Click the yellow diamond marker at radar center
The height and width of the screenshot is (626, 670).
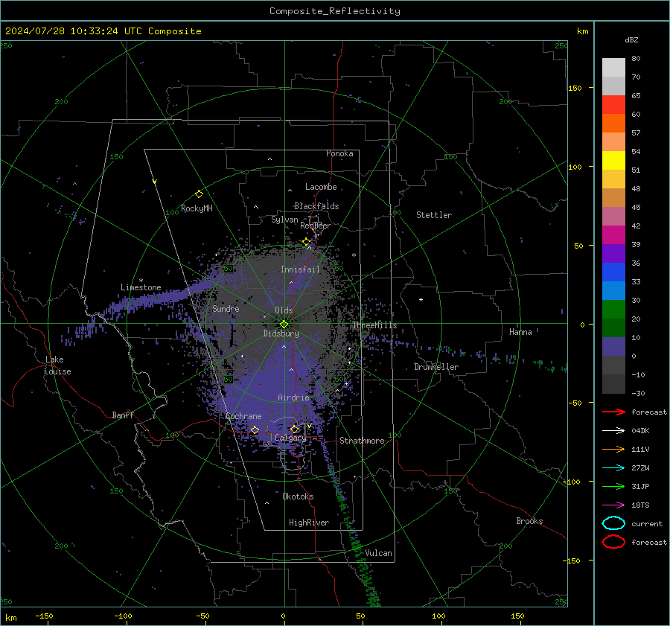(284, 325)
